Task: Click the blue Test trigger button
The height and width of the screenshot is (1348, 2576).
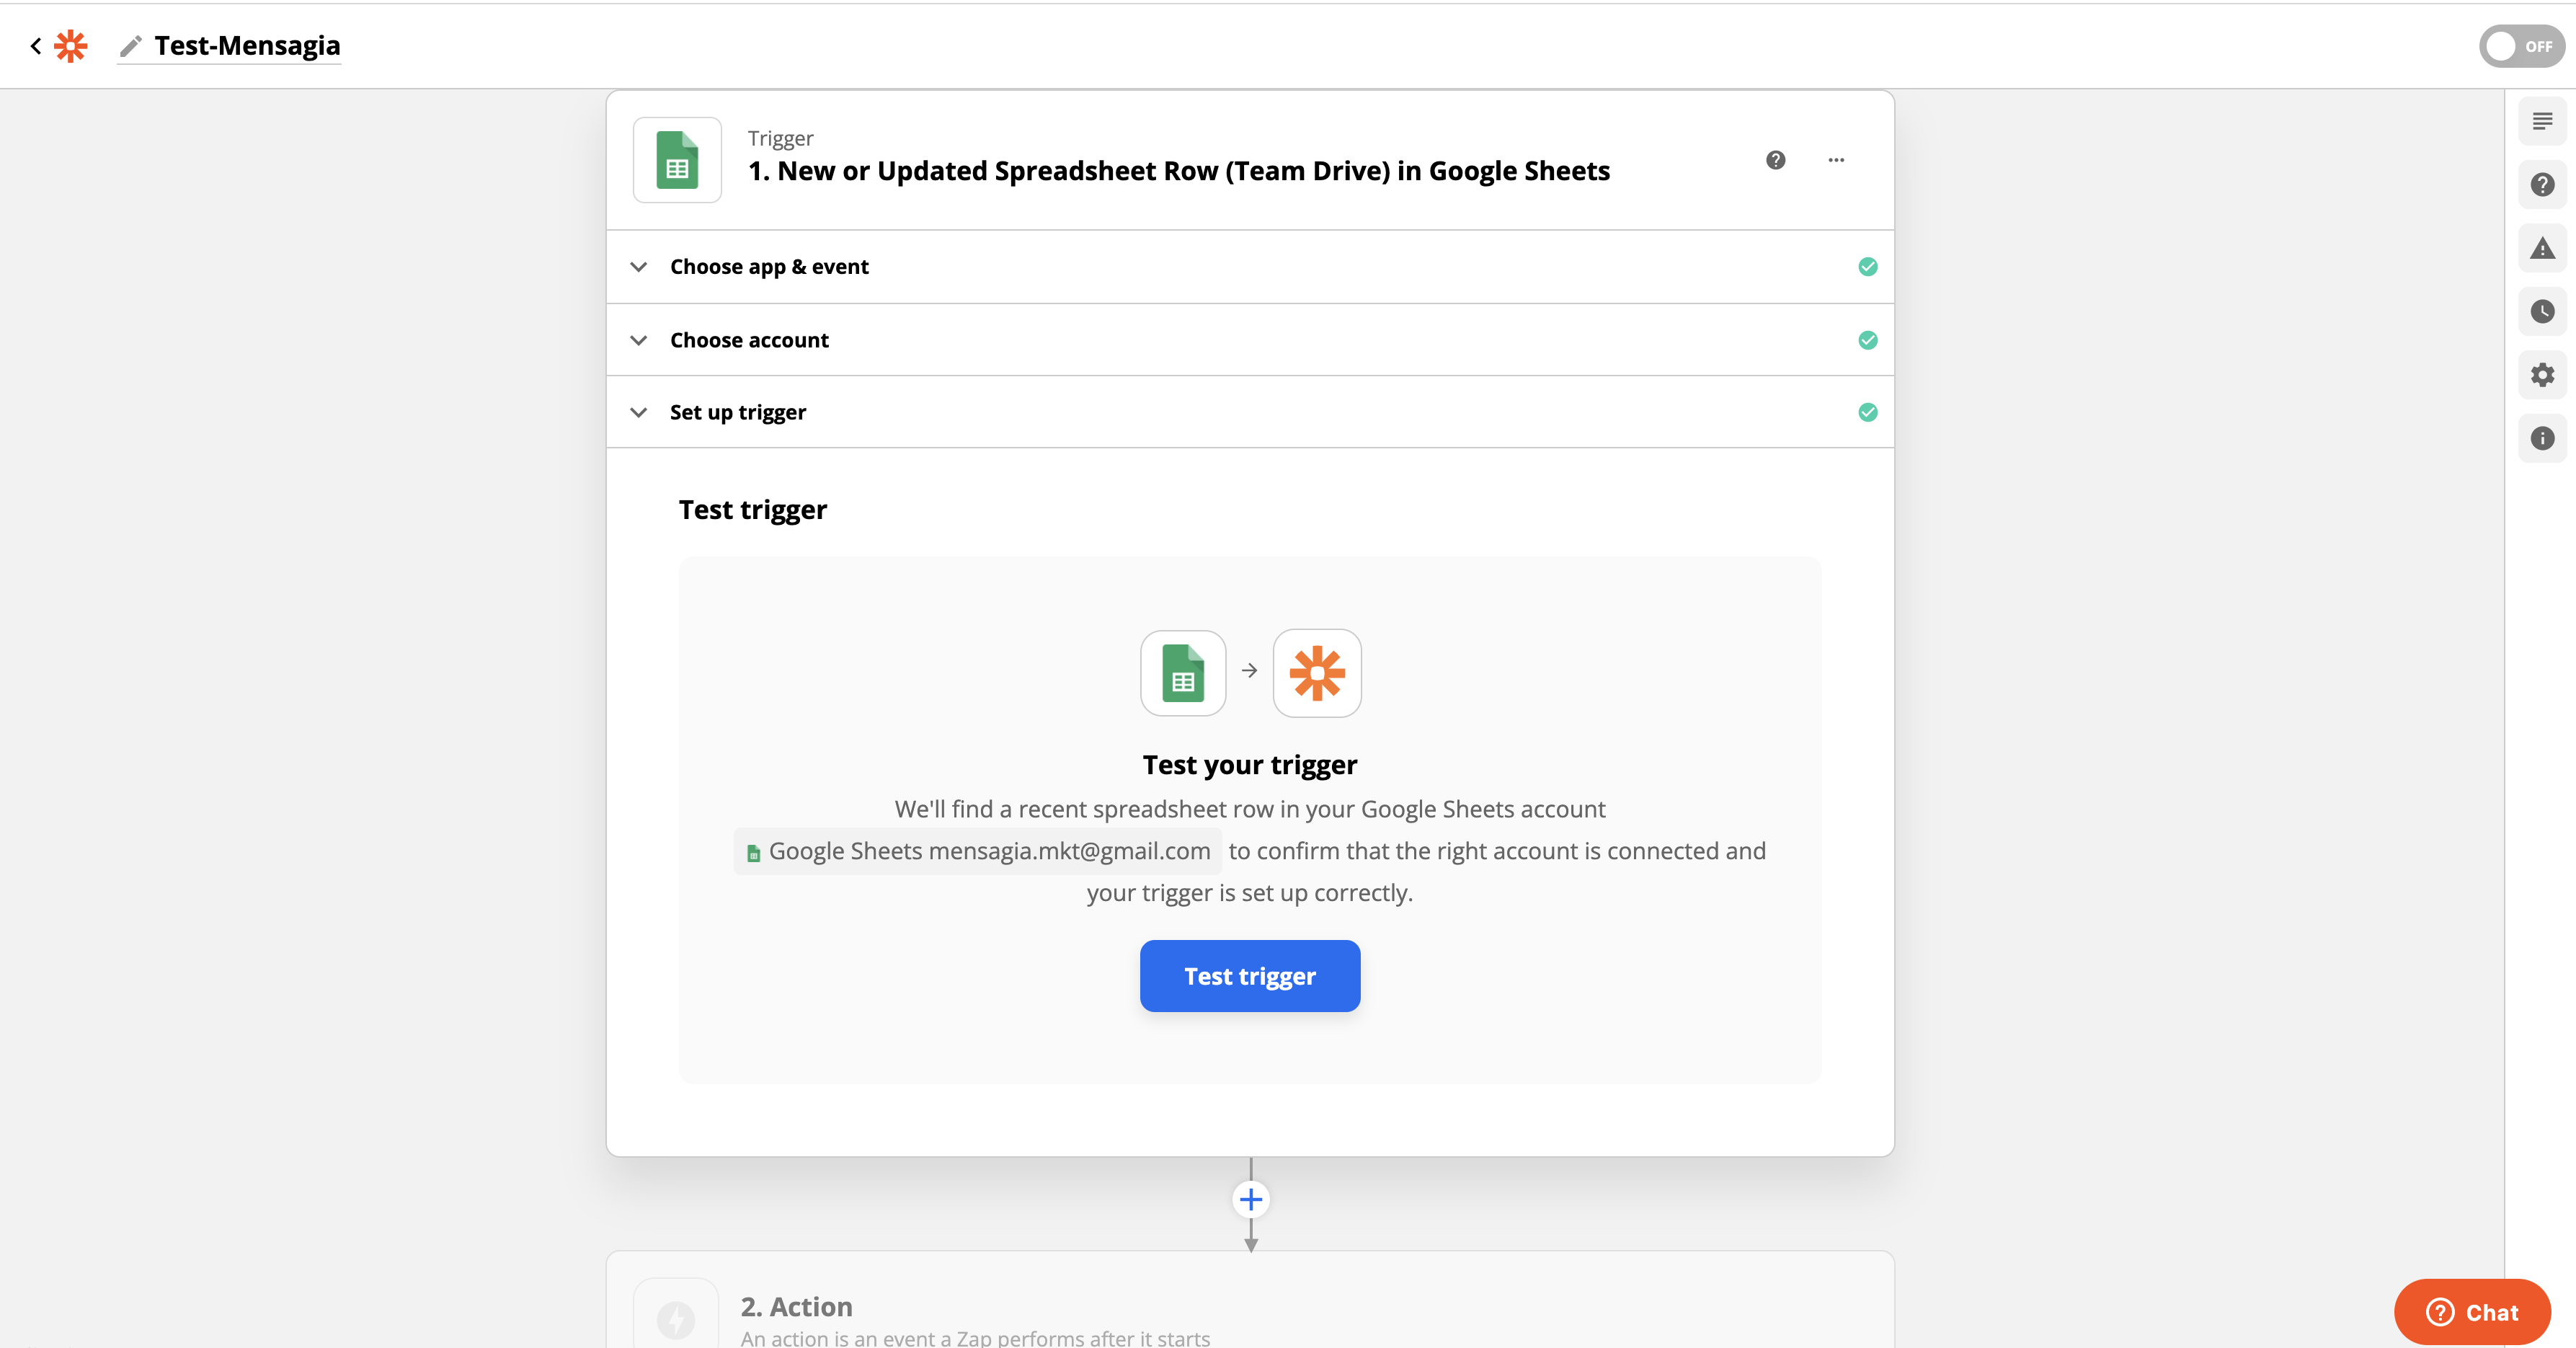Action: point(1249,976)
